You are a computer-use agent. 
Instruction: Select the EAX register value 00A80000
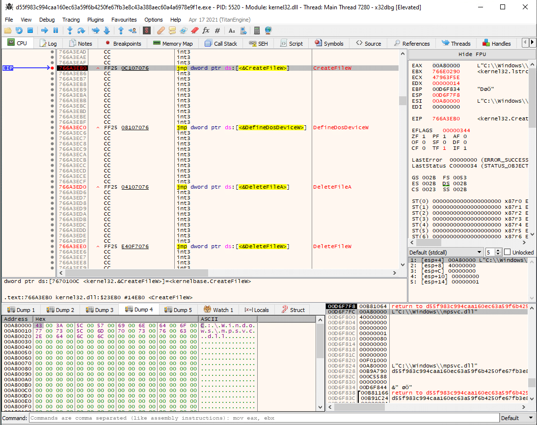pos(446,65)
